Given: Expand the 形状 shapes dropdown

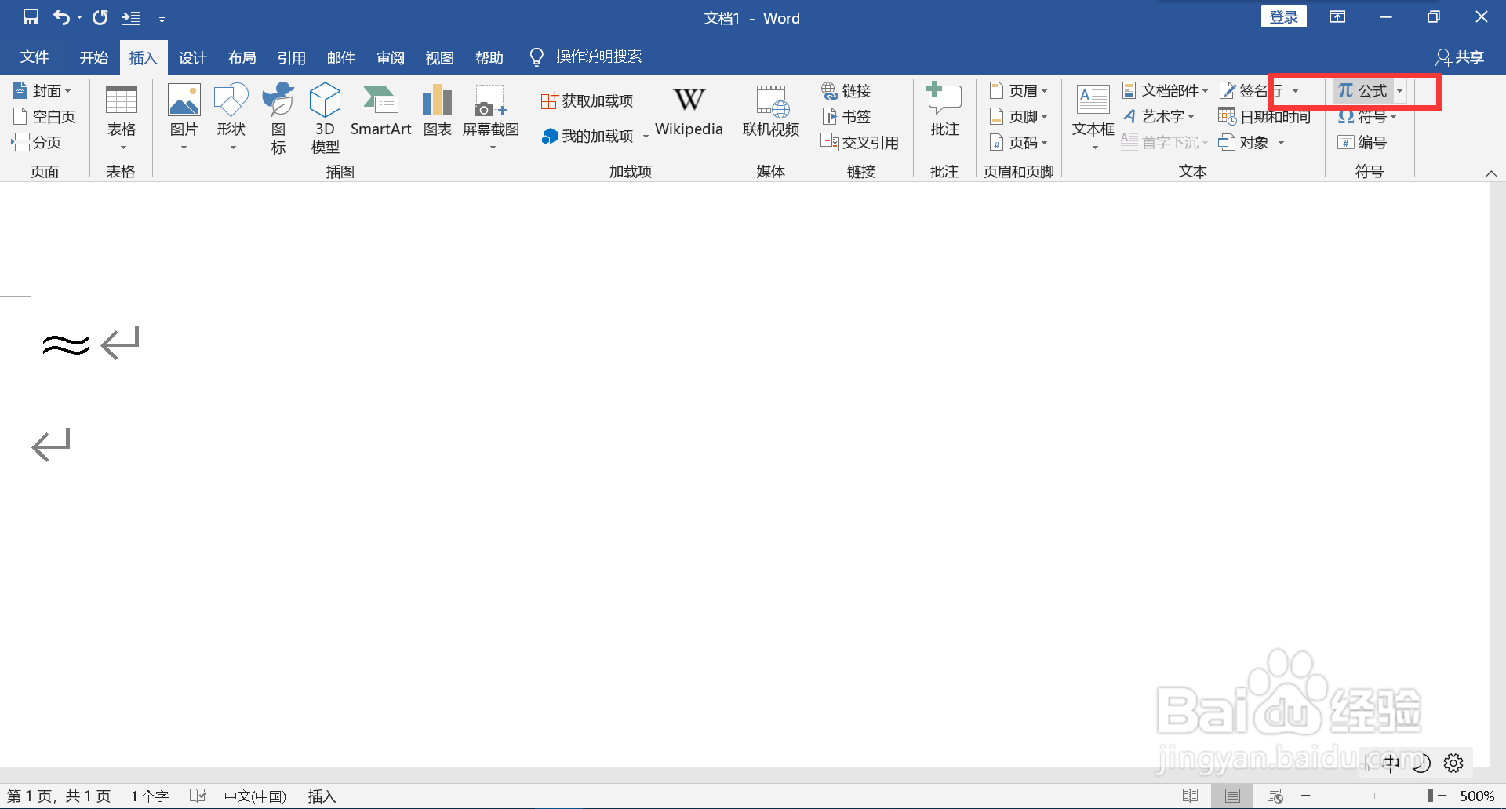Looking at the screenshot, I should coord(231,146).
